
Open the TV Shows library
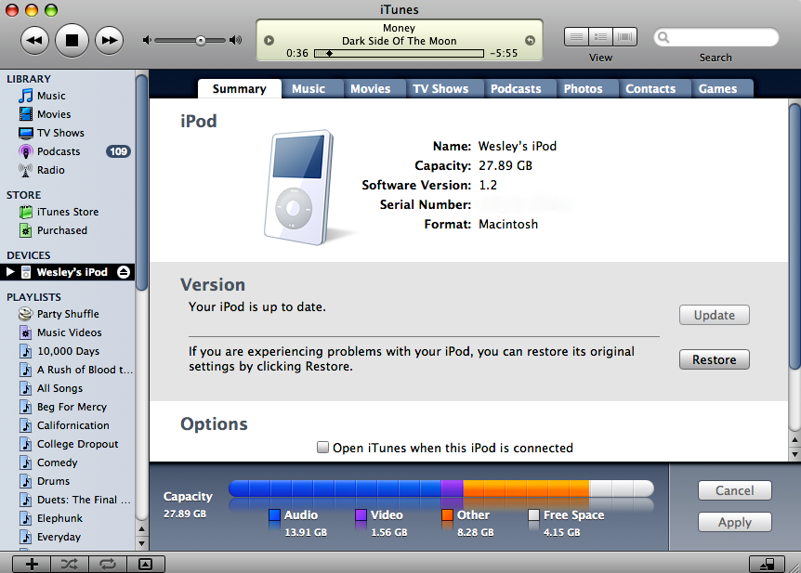click(68, 133)
